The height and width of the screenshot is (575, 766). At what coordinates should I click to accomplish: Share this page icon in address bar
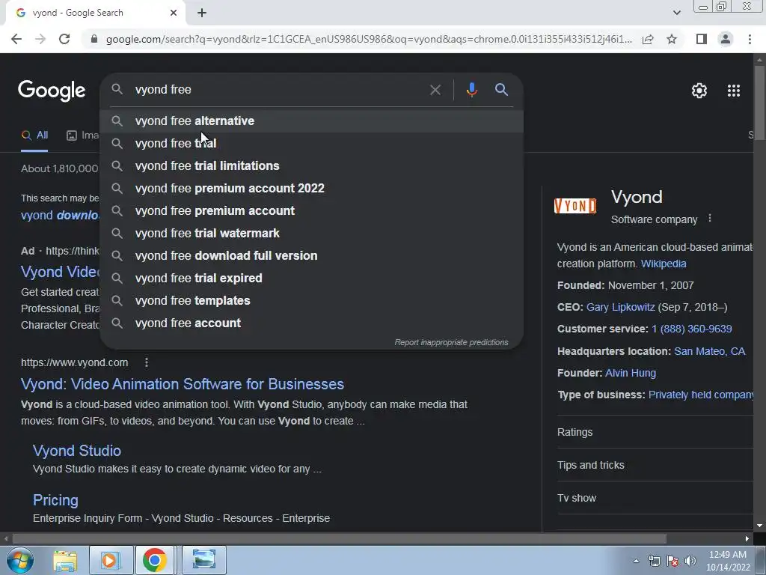point(648,39)
